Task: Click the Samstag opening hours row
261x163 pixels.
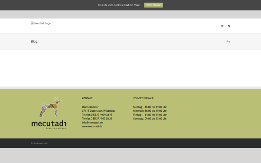Action: point(150,119)
